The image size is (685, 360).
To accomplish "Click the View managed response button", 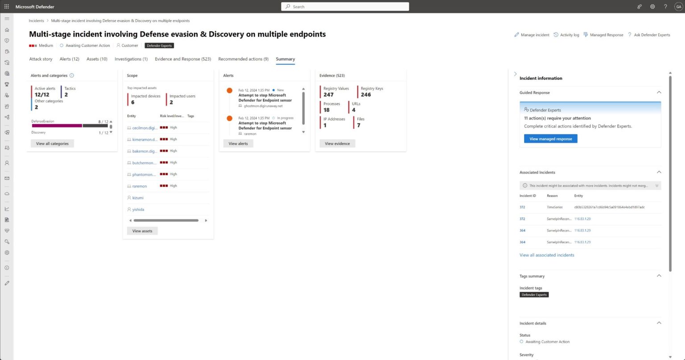I will click(550, 138).
